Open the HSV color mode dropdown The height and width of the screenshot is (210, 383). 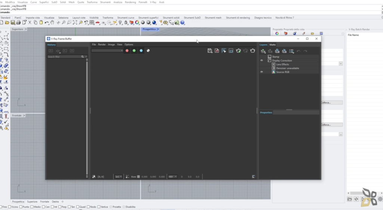[172, 177]
